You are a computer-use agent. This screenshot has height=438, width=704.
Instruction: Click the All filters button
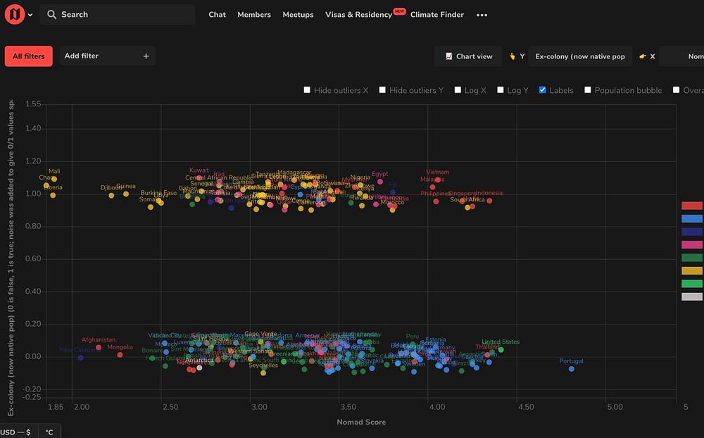click(x=29, y=56)
